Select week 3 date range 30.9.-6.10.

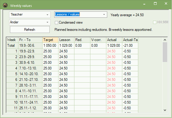30,63
